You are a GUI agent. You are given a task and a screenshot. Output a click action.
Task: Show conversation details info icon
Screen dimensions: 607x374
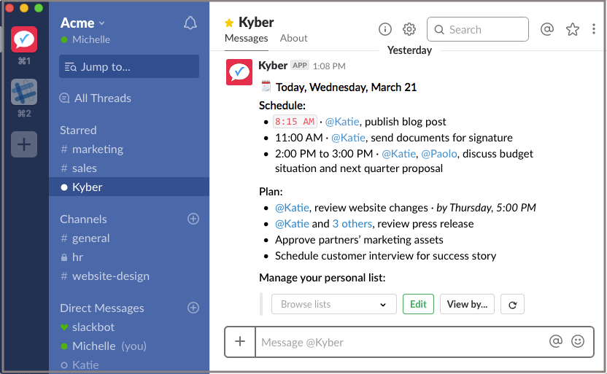384,29
